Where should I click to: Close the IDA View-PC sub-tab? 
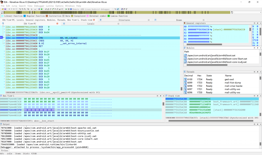point(57,24)
